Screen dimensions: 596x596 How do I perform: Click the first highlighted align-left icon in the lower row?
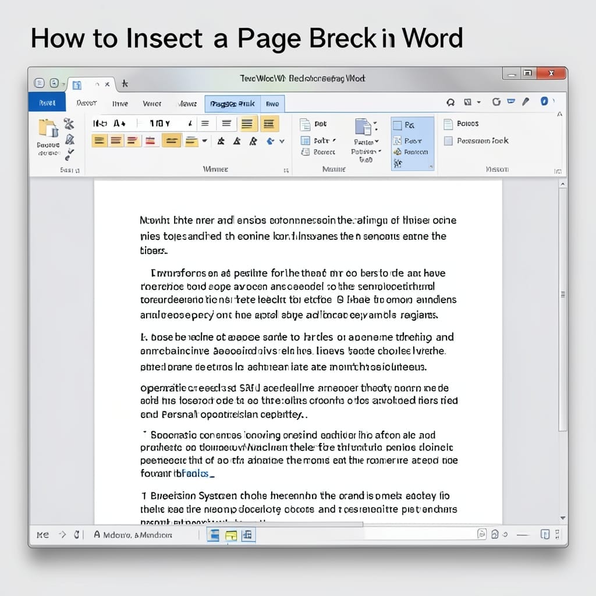tap(99, 141)
